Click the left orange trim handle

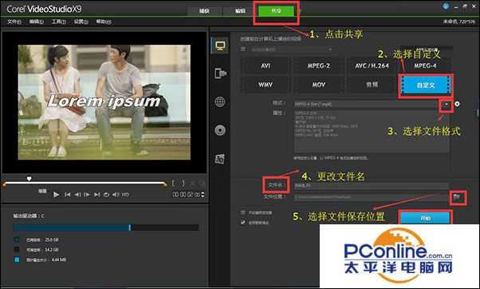tap(4, 184)
